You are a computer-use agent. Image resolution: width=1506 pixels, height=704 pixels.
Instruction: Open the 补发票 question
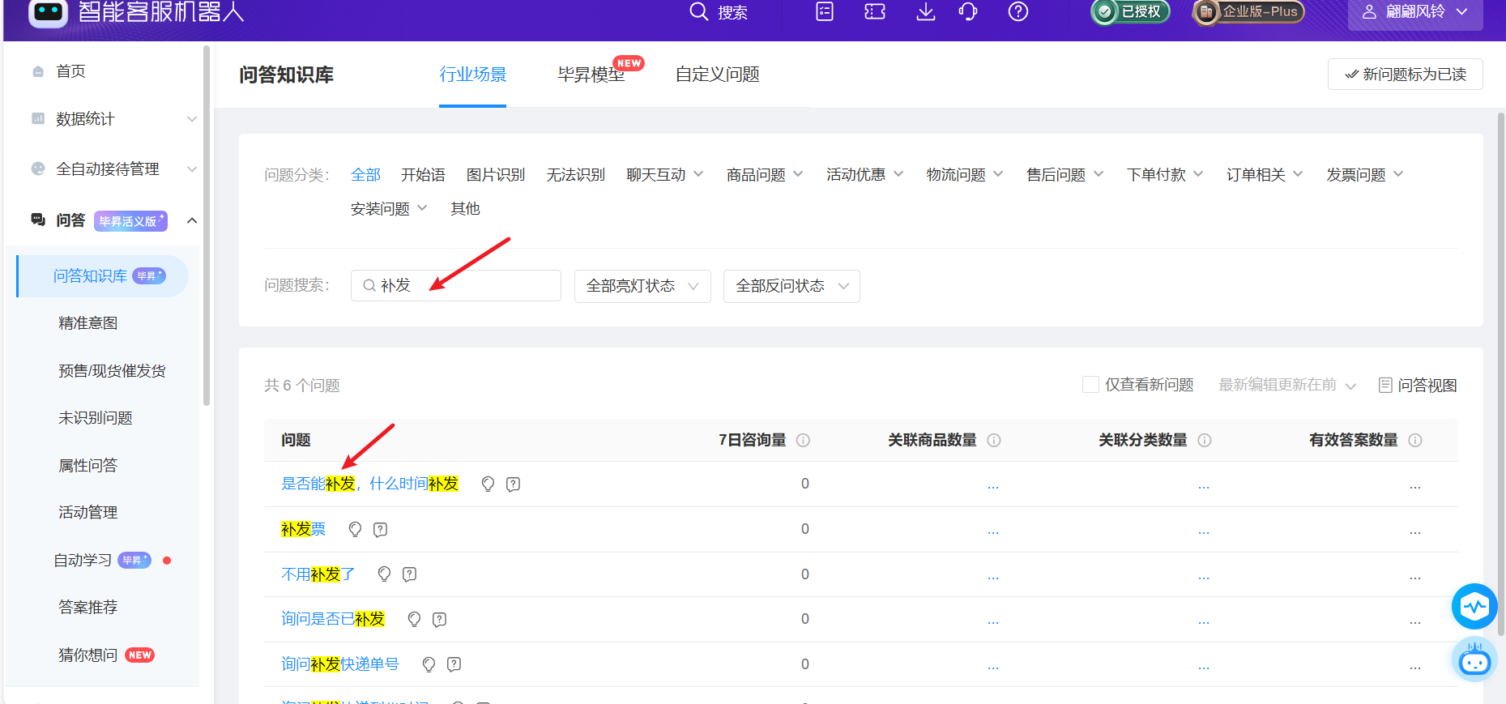[x=303, y=529]
